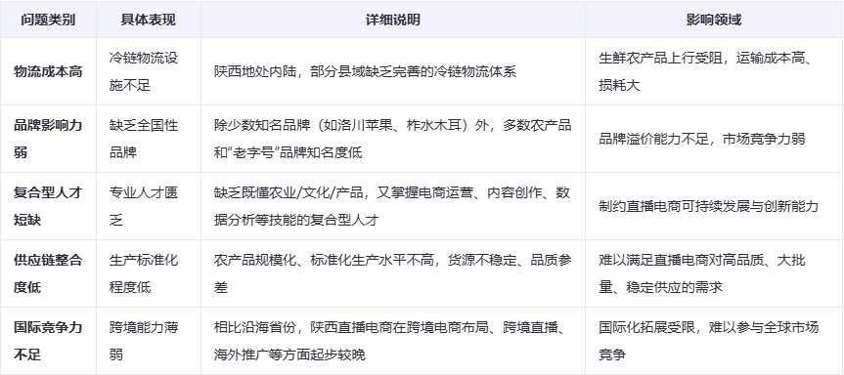This screenshot has height=375, width=844.
Task: Click the 缺乏全国性品牌 cell
Action: (x=149, y=139)
